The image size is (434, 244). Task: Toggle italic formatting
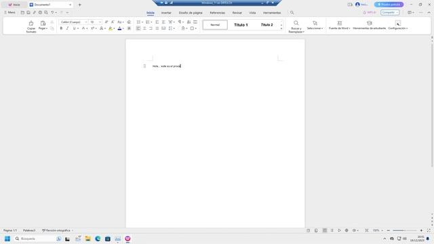(67, 28)
